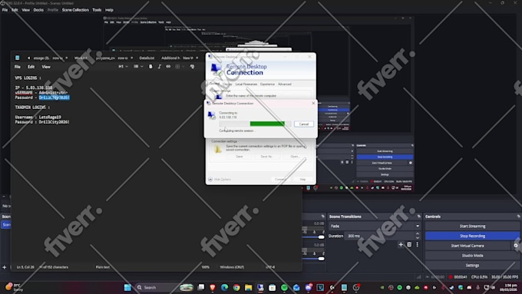Click the plus icon at Notepad bottom-left
The height and width of the screenshot is (294, 522).
pyautogui.click(x=5, y=267)
